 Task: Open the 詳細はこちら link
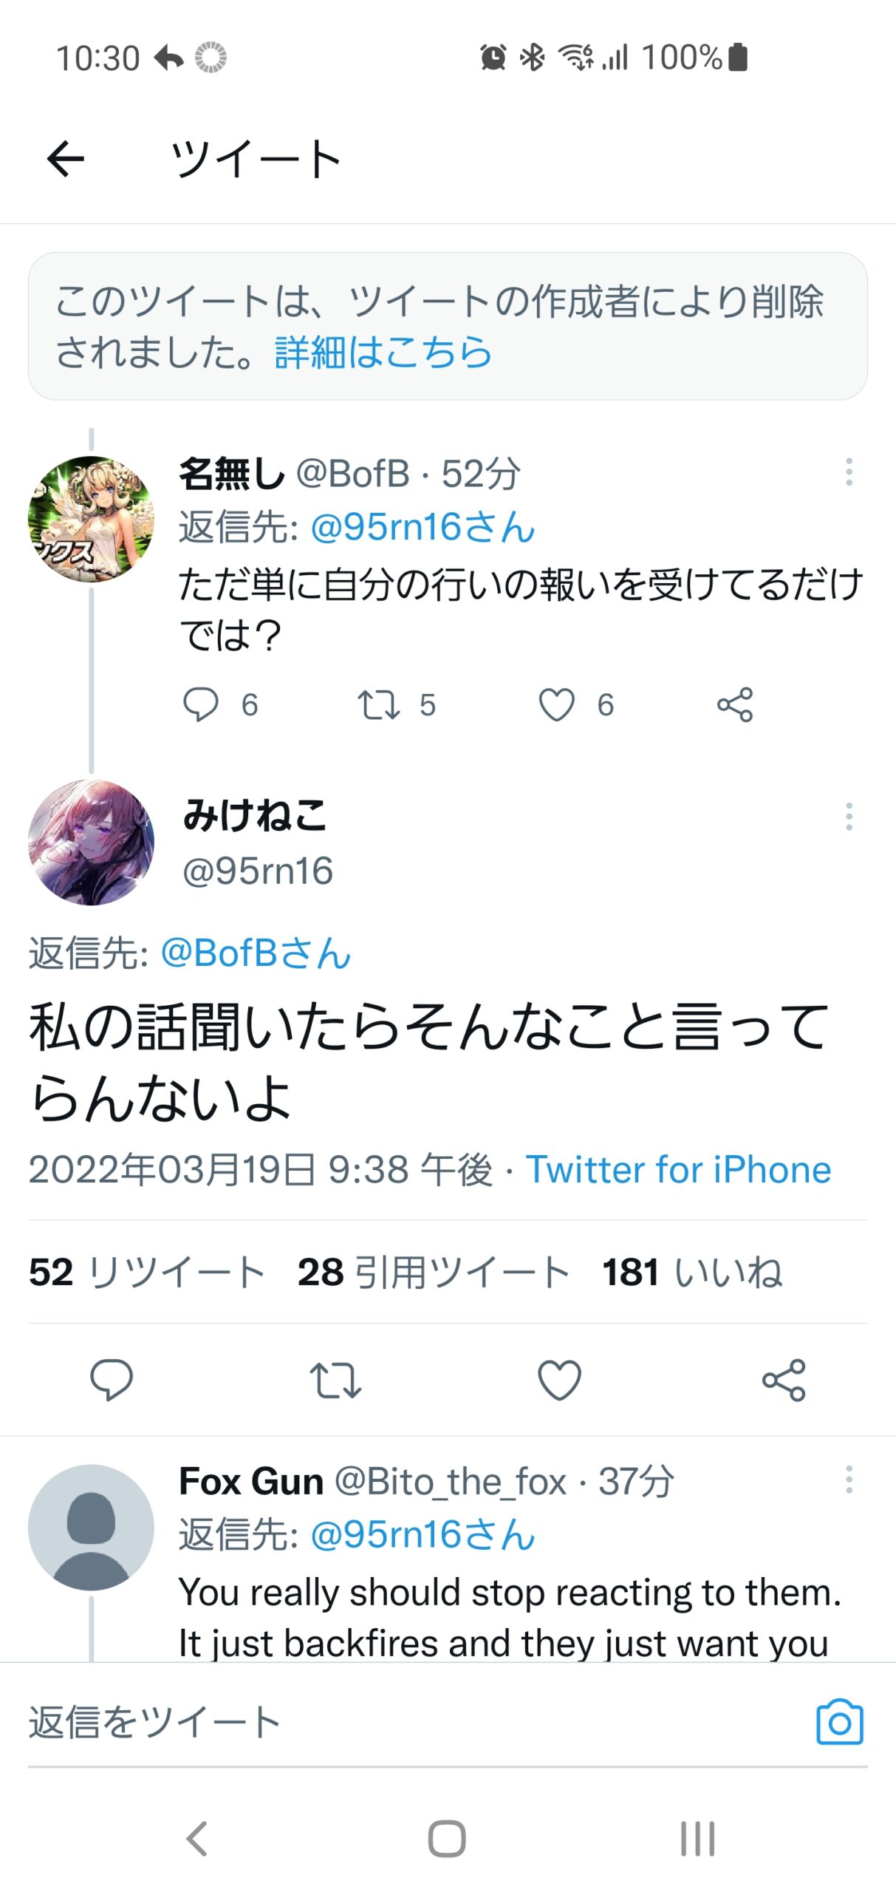click(x=383, y=352)
